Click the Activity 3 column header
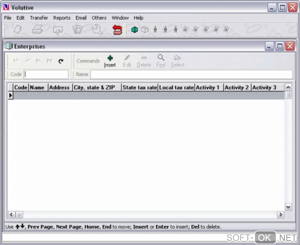This screenshot has width=300, height=245. [x=267, y=87]
